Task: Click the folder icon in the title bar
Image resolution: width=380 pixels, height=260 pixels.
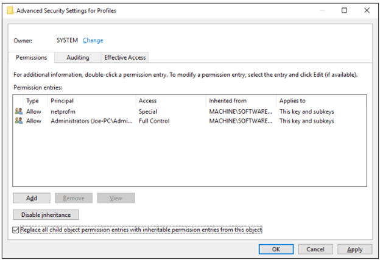Action: [10, 10]
